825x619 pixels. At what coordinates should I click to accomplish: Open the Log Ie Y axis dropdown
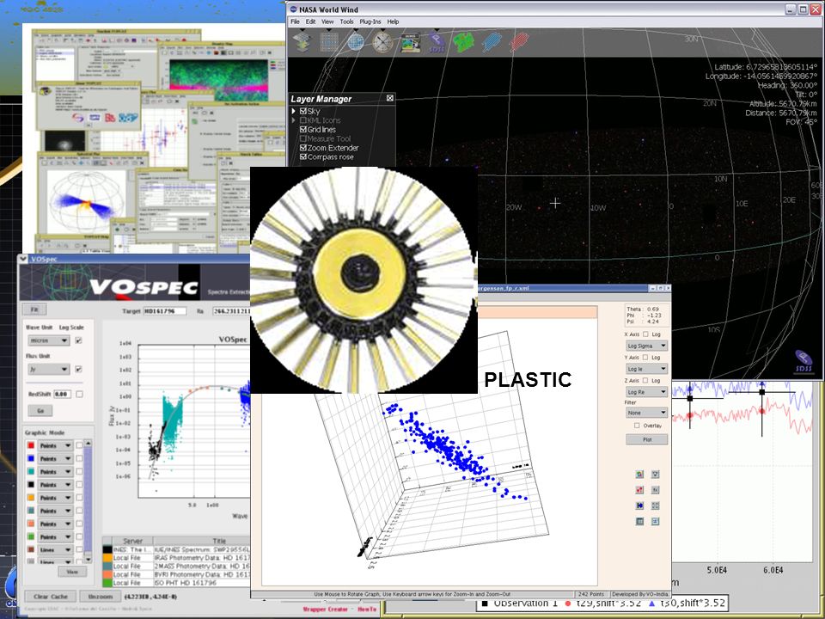click(646, 369)
